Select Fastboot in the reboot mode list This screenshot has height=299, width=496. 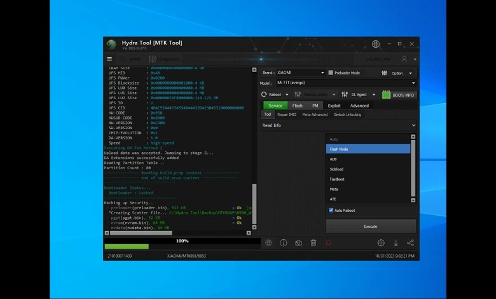[x=338, y=179]
